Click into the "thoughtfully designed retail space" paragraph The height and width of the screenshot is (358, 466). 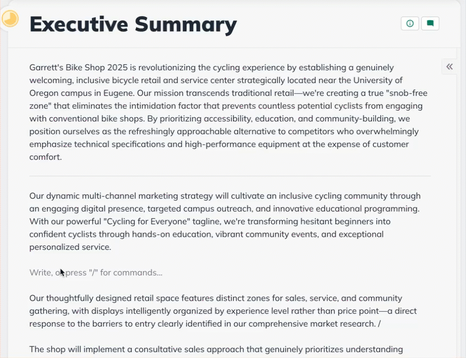coord(213,311)
